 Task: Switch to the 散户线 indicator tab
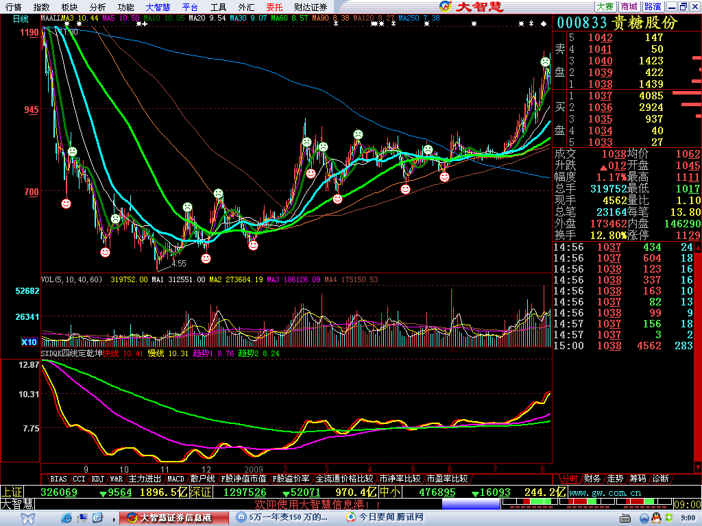click(x=202, y=479)
